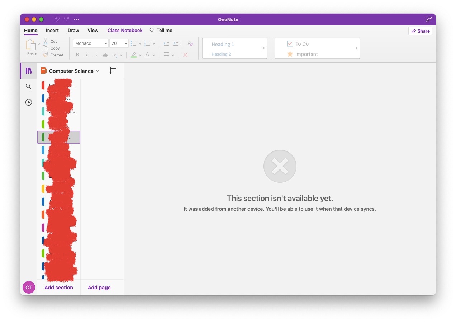Open the title bar more options ellipsis

(76, 19)
